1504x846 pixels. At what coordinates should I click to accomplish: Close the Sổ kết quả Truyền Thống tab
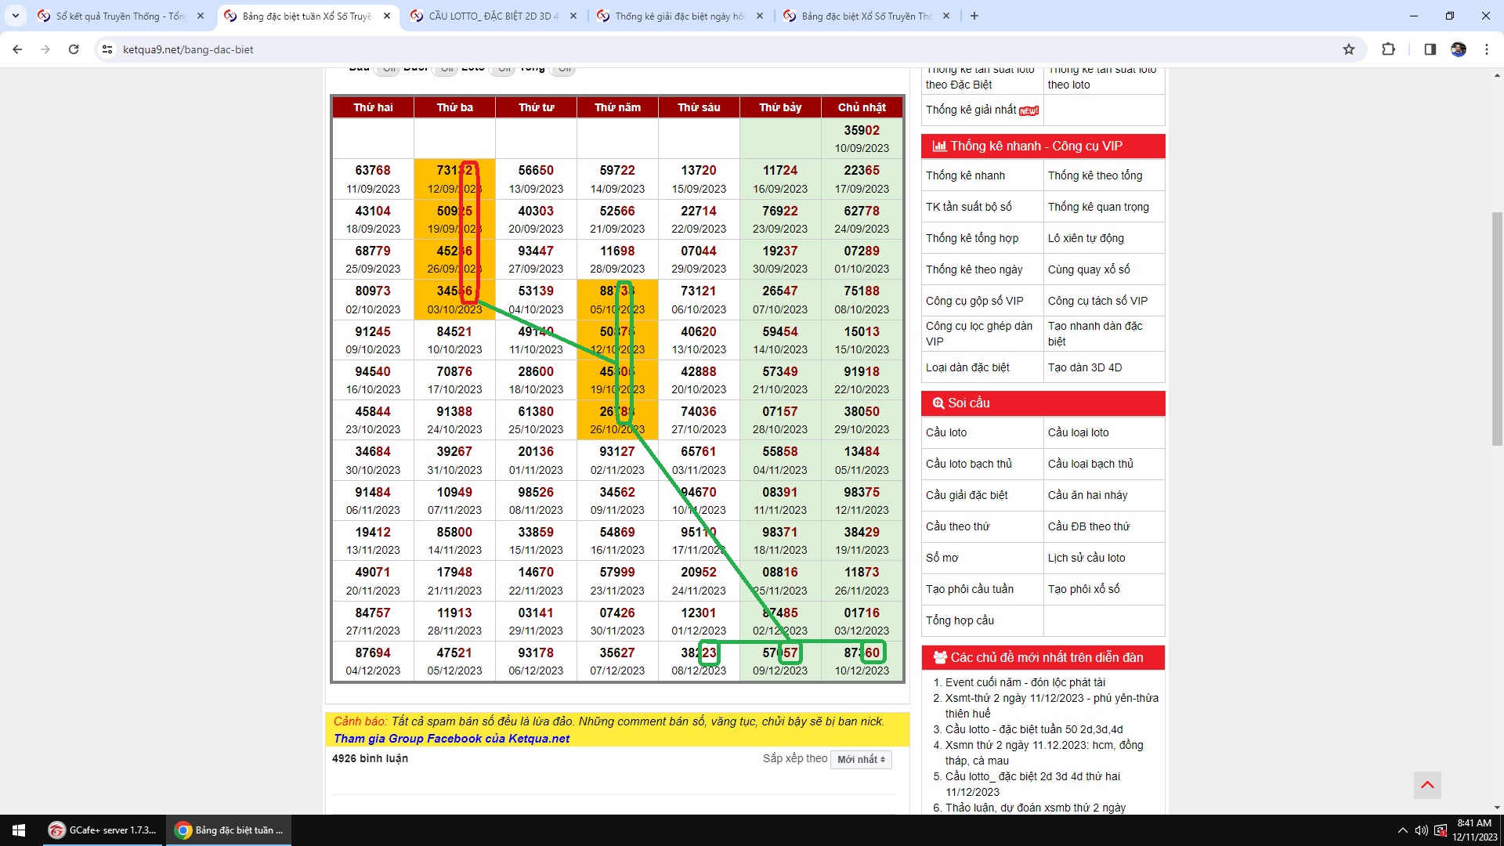201,16
